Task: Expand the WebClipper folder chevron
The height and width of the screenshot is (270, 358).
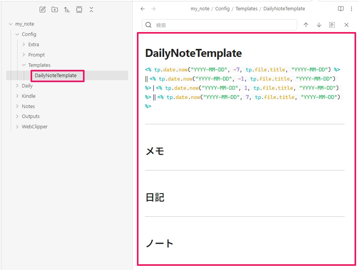Action: [17, 126]
